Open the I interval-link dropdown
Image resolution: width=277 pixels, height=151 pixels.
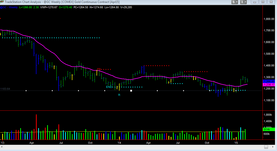click(243, 2)
